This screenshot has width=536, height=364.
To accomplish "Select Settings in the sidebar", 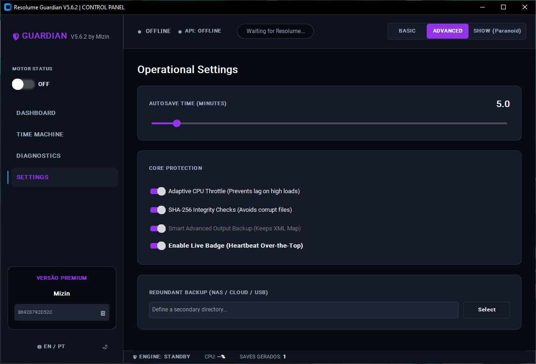I will pyautogui.click(x=65, y=177).
